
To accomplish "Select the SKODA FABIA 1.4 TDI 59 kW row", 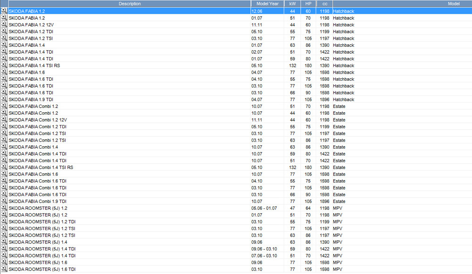I will click(x=31, y=58).
